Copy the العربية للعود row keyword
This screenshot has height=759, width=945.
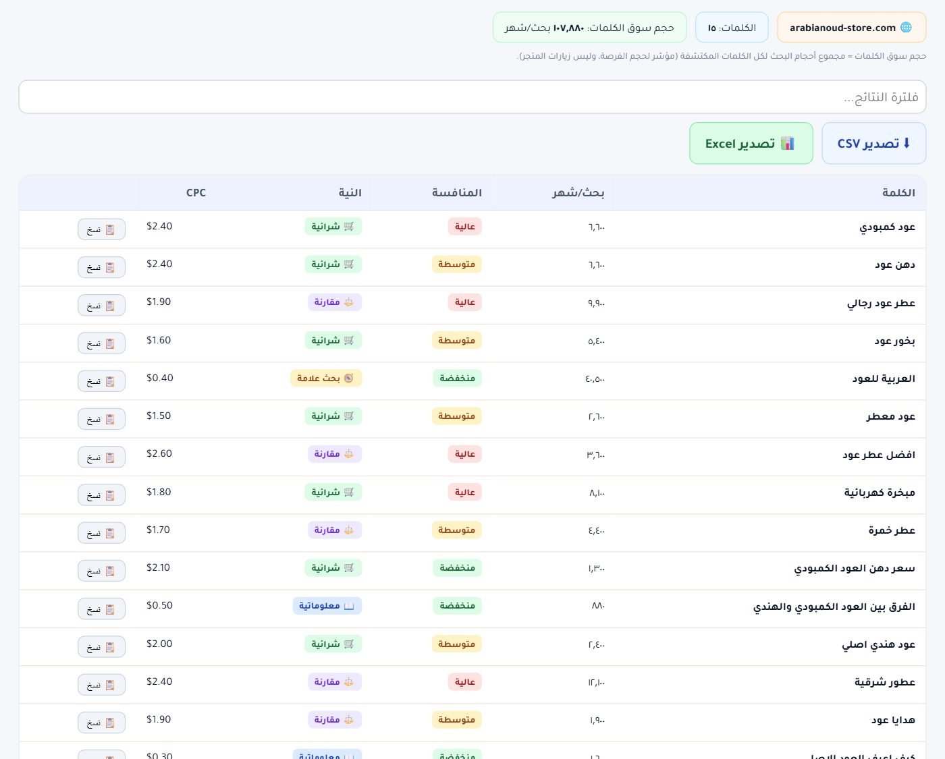102,381
